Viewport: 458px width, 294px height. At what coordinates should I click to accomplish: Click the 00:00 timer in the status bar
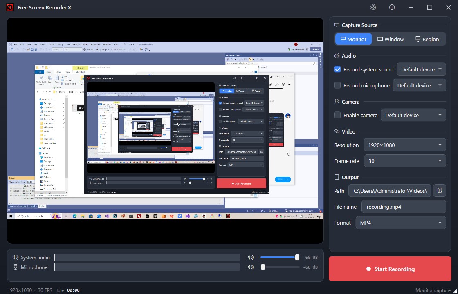click(73, 290)
